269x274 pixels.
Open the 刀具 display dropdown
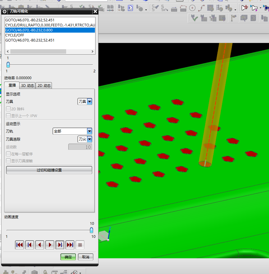click(x=85, y=101)
